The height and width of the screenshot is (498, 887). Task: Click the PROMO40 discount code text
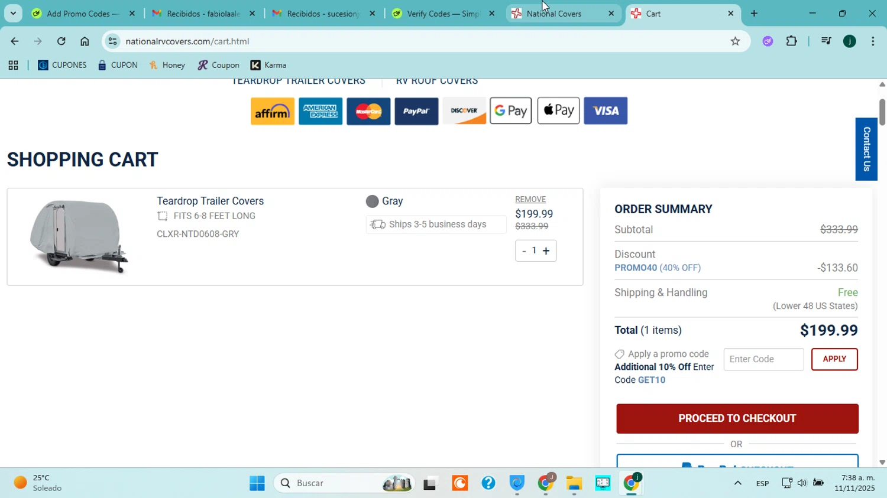coord(636,268)
